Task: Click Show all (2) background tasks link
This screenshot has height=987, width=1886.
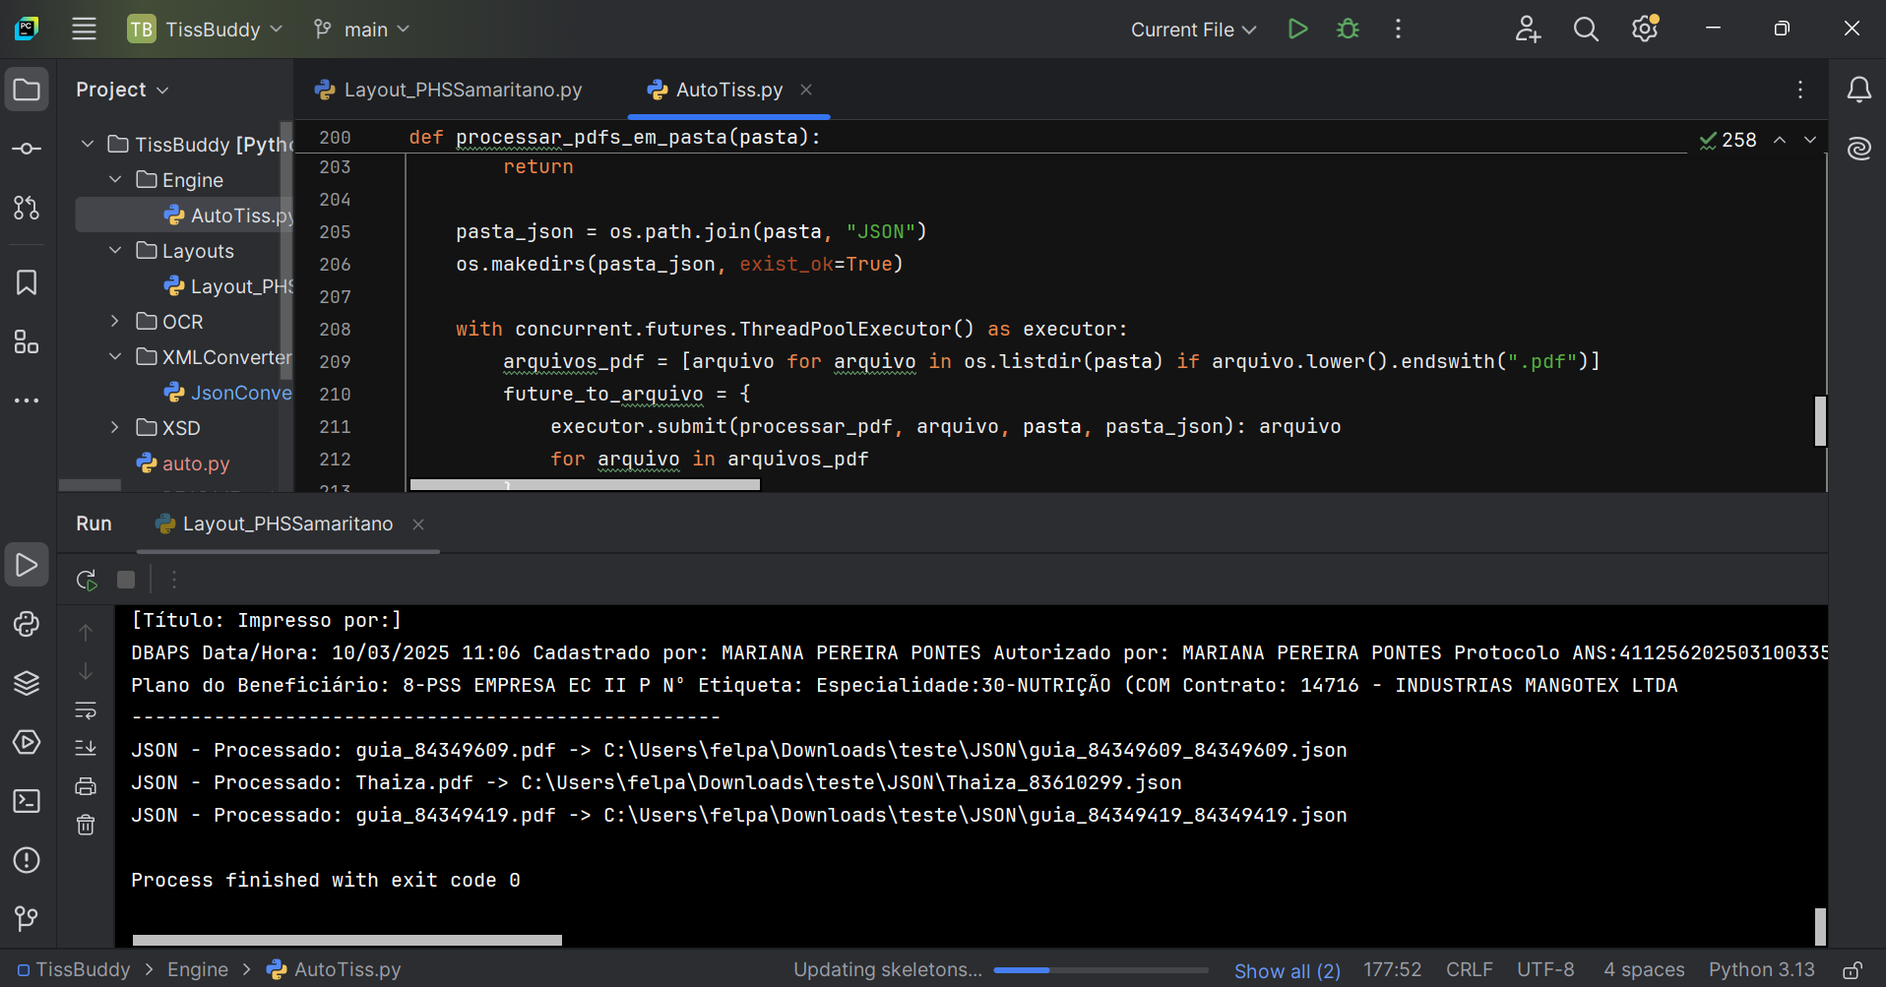Action: tap(1288, 970)
